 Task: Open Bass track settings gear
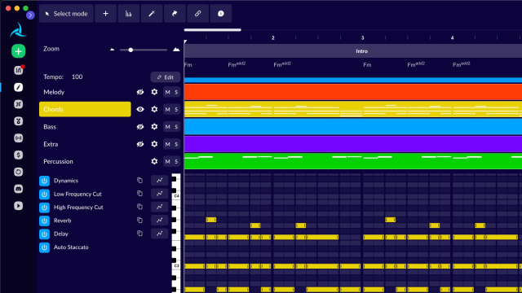pos(154,127)
